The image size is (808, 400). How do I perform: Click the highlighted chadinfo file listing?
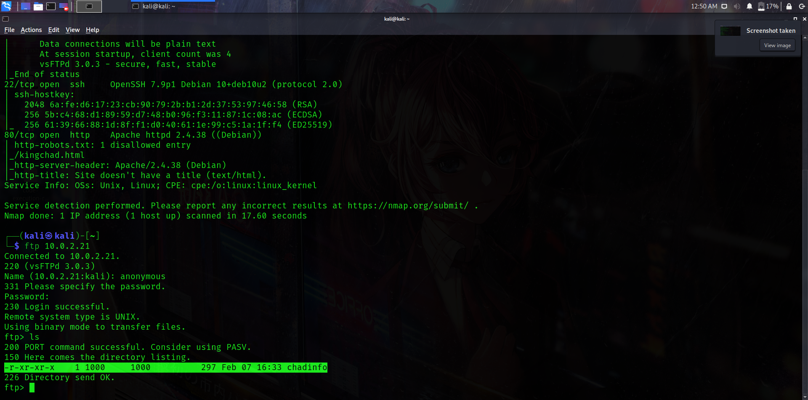point(166,368)
